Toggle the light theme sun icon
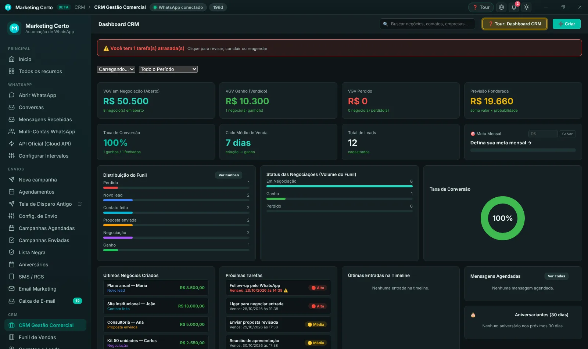 pyautogui.click(x=527, y=7)
